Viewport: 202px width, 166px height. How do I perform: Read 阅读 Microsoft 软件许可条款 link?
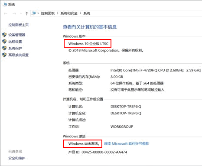(127, 143)
